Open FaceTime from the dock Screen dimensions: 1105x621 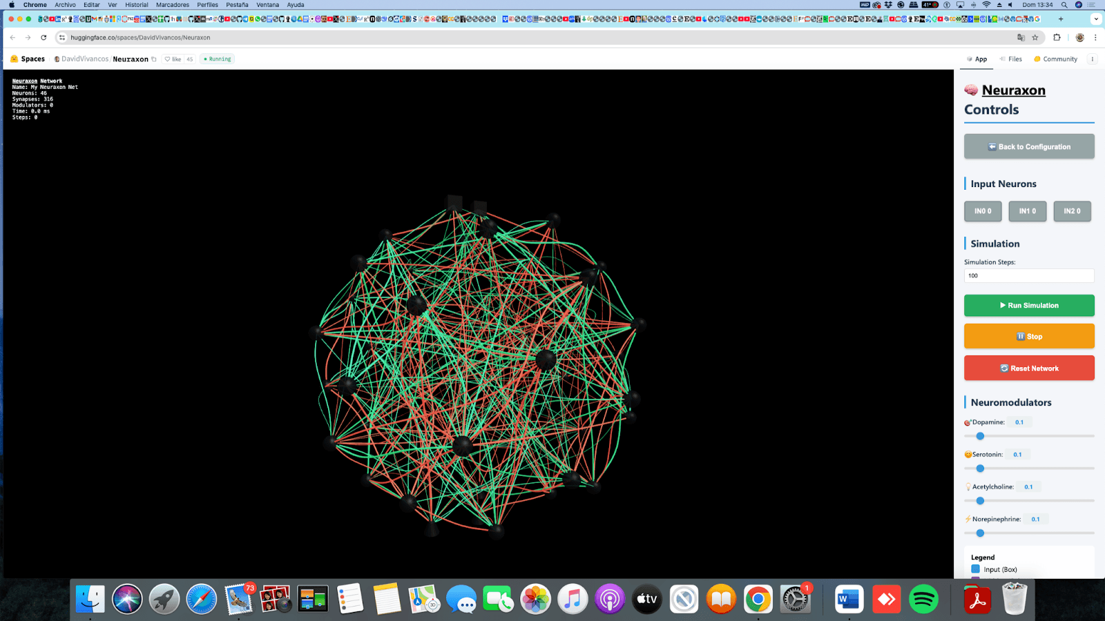(498, 599)
